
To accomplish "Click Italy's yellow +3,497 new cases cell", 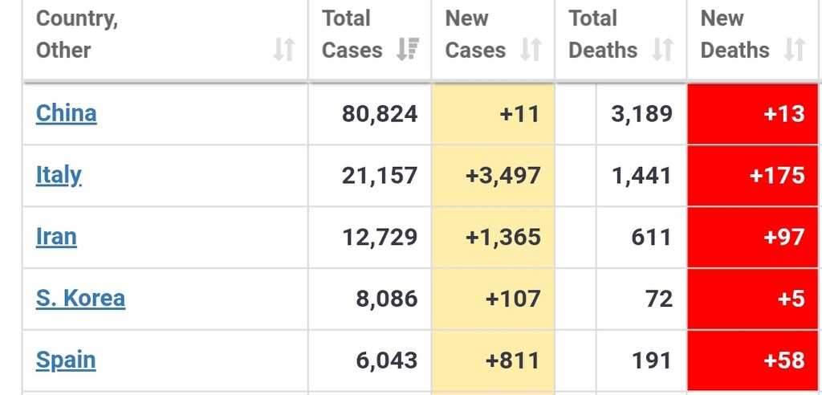I will pyautogui.click(x=493, y=175).
